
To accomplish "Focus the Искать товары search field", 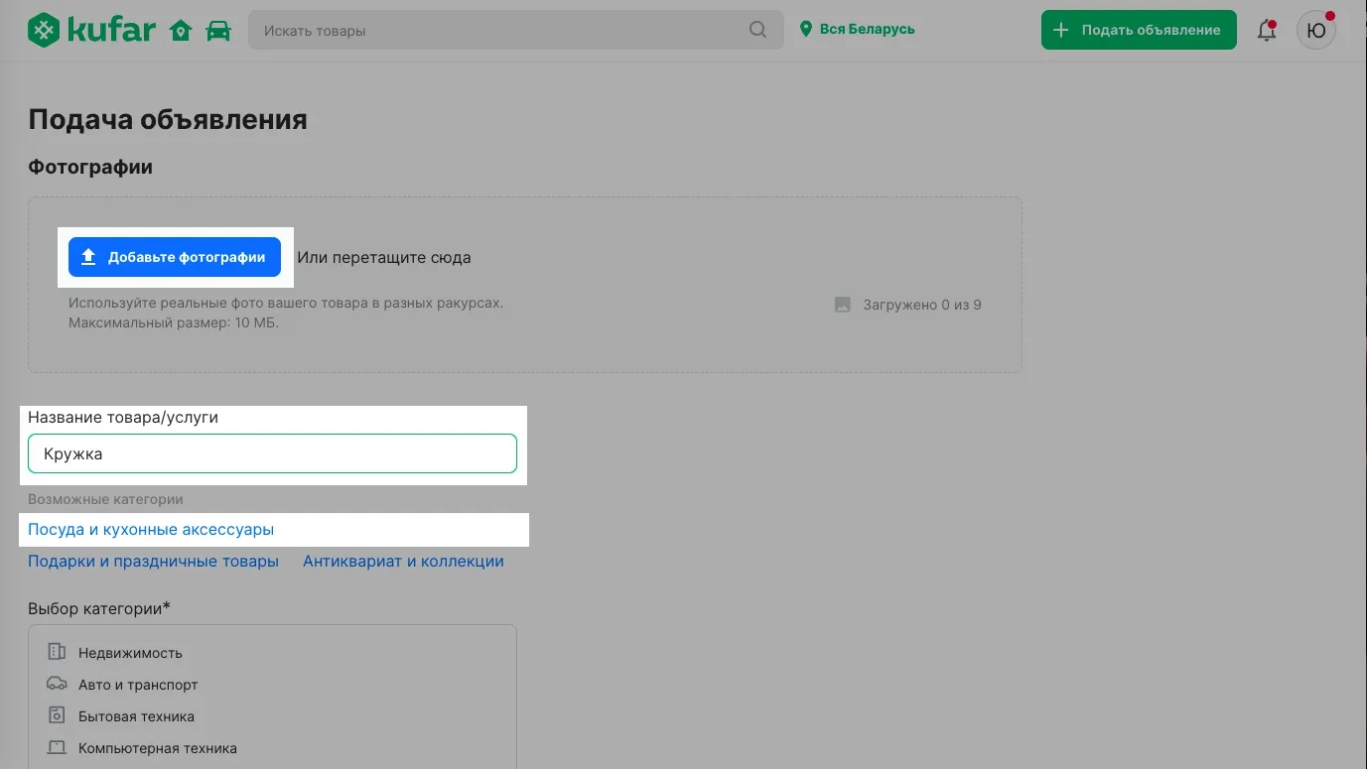I will [x=515, y=30].
